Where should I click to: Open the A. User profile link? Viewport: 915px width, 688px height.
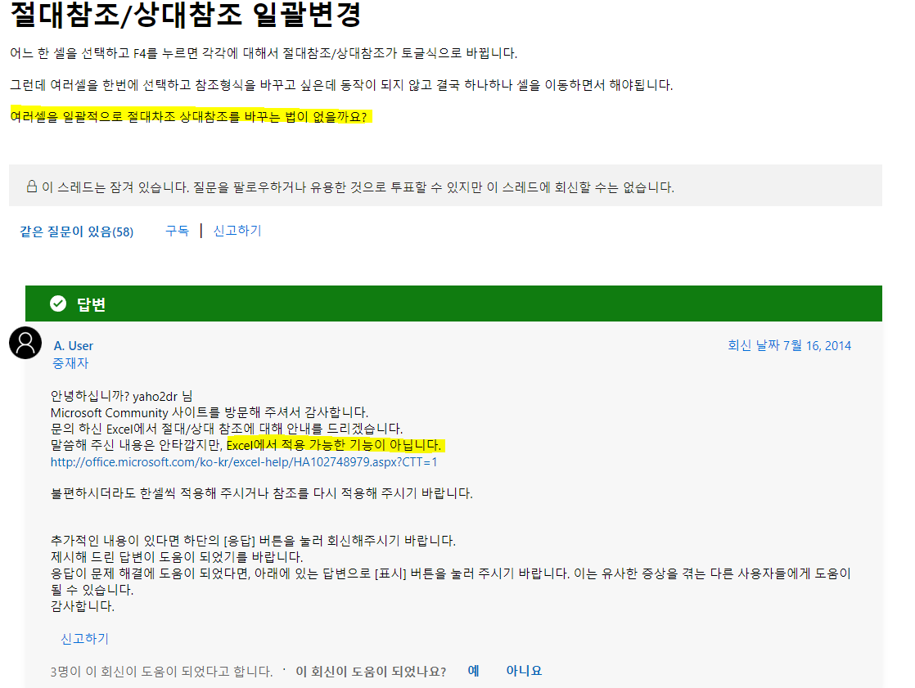pyautogui.click(x=74, y=346)
